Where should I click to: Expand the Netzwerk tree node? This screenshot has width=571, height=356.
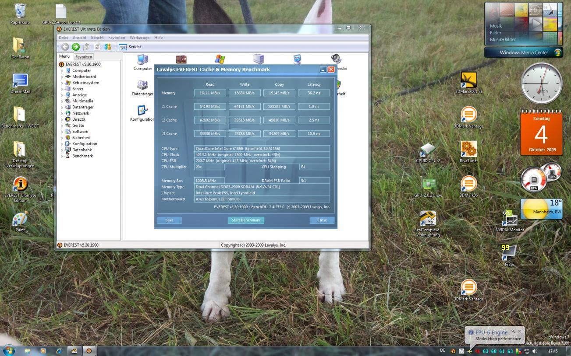(62, 113)
